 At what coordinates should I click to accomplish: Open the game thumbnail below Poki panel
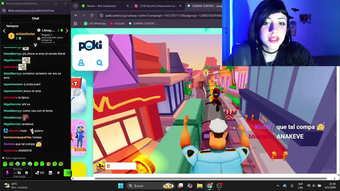tap(79, 95)
